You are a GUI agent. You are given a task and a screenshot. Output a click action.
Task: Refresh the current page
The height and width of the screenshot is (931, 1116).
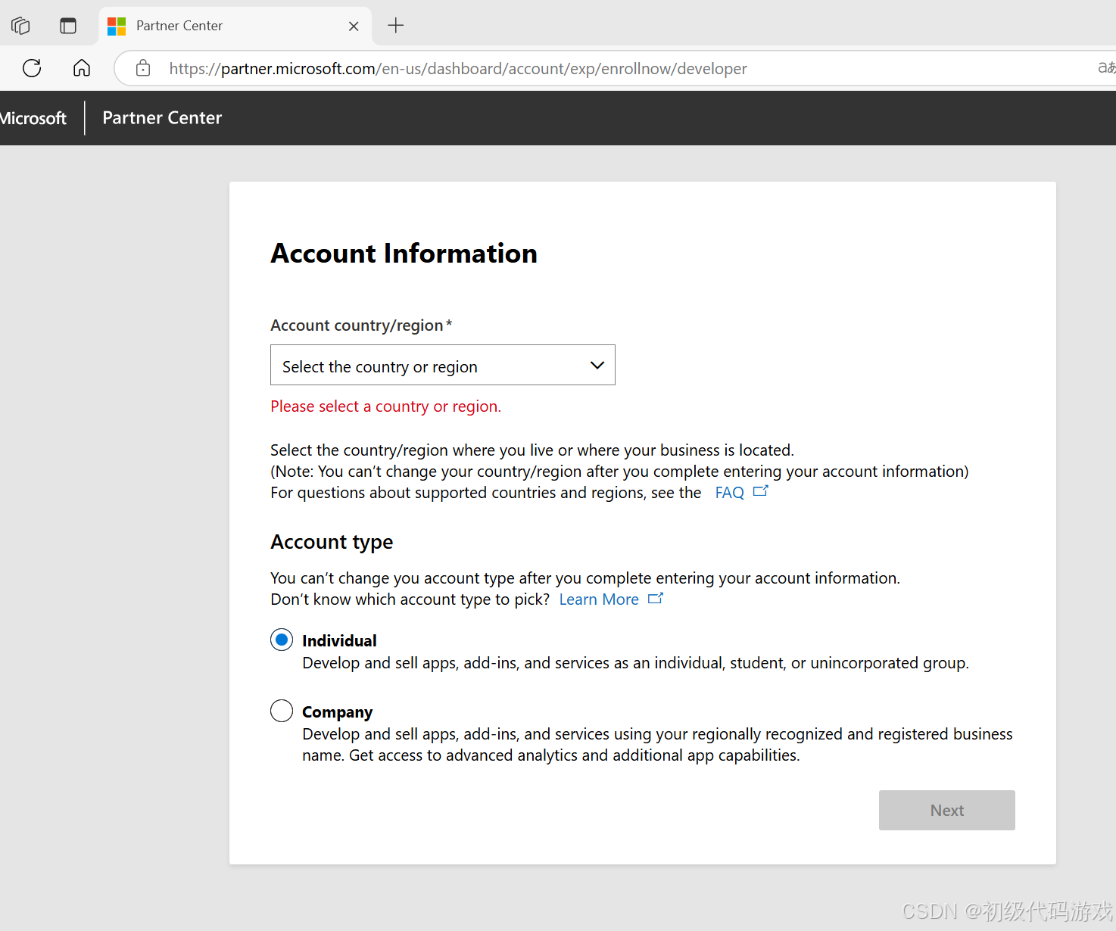(32, 68)
